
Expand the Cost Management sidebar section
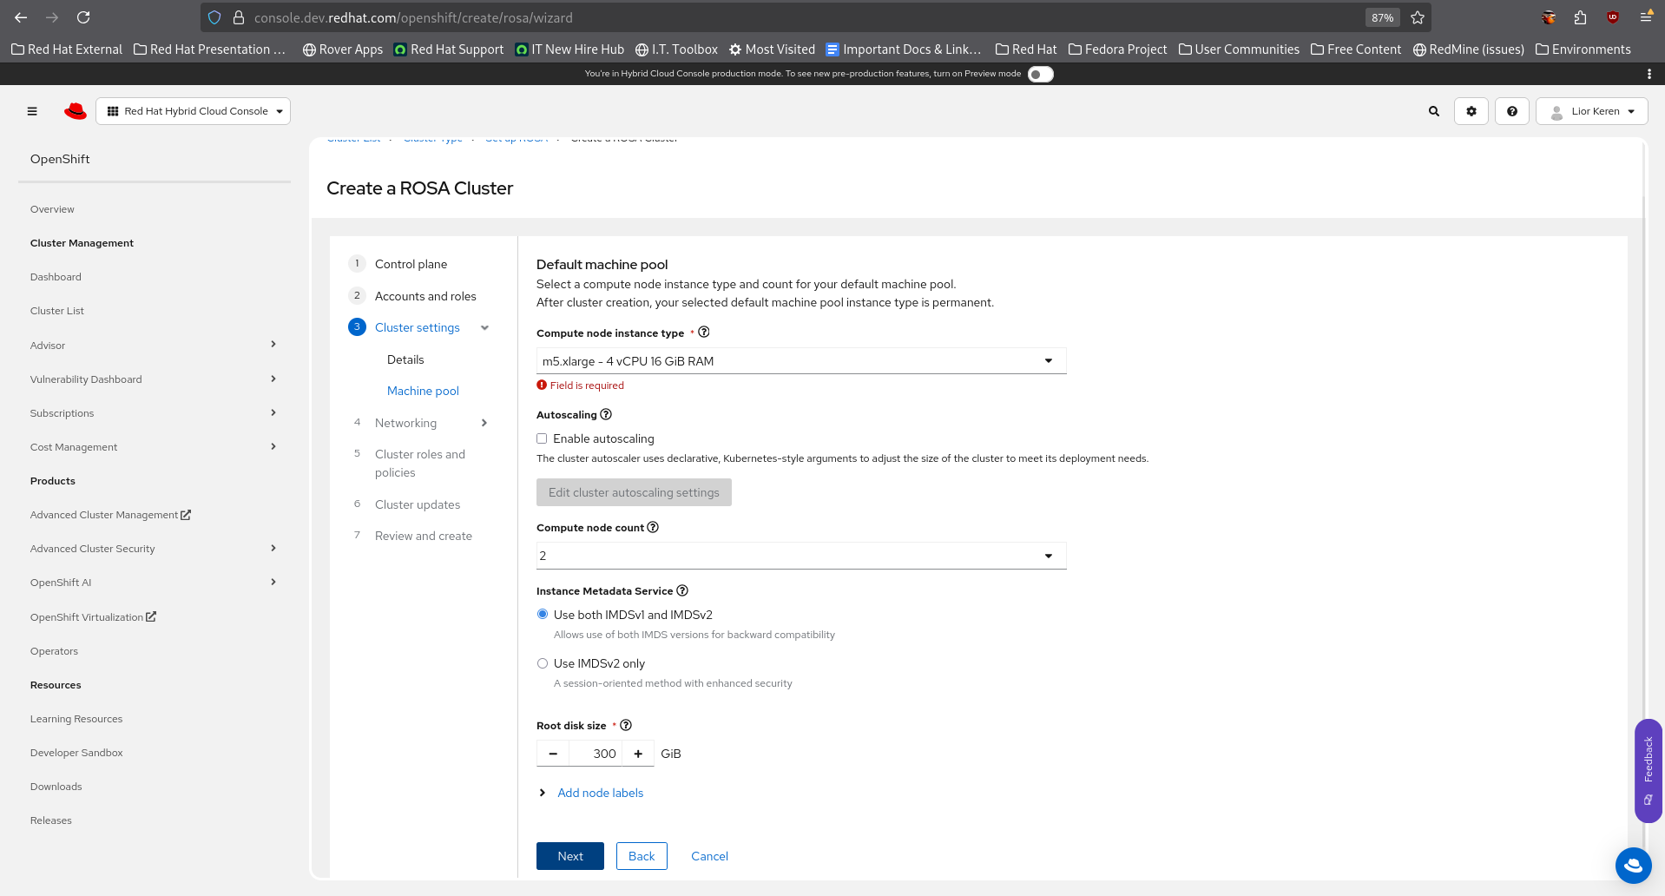[x=273, y=446]
